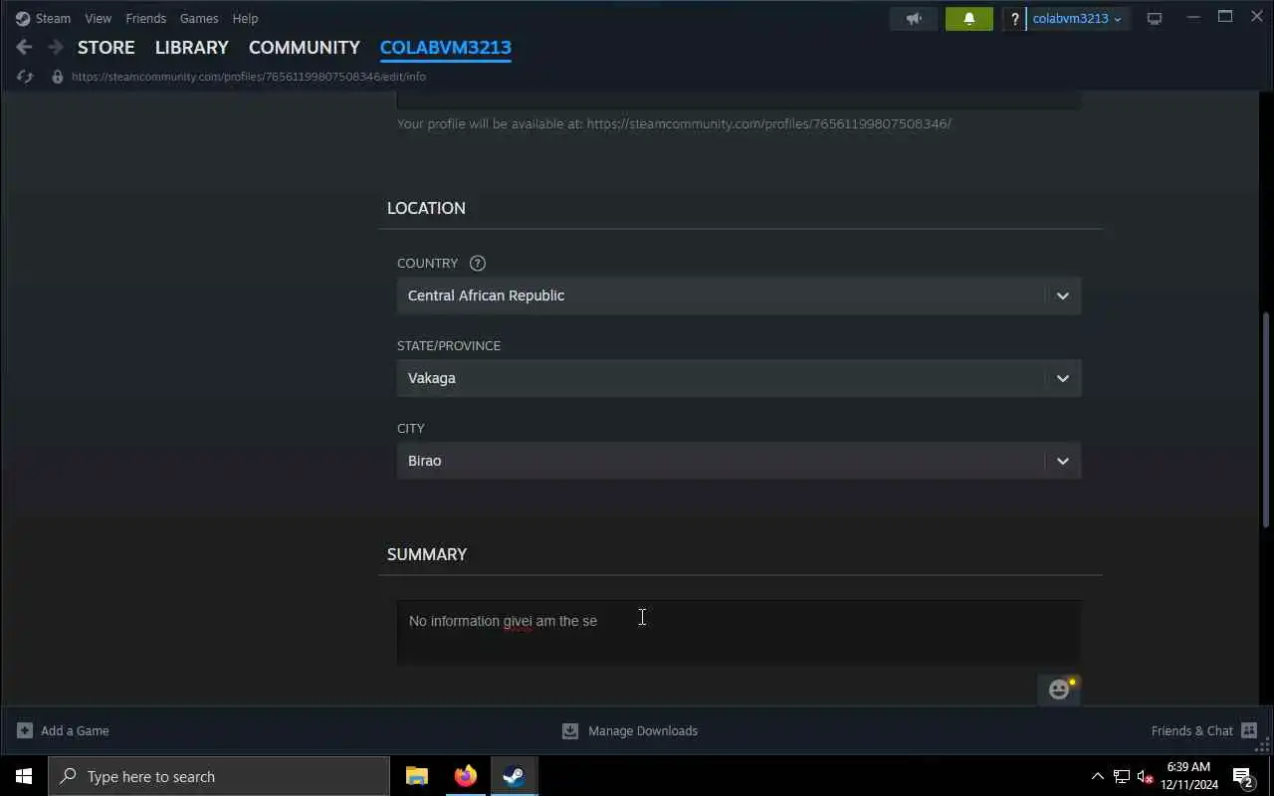Click the page vertical scrollbar
The image size is (1274, 796).
tap(1266, 418)
